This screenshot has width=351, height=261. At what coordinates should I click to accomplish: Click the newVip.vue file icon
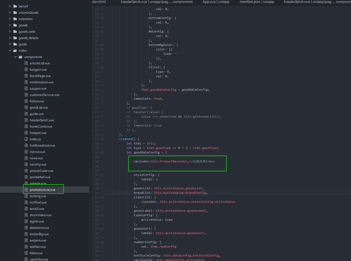[x=26, y=164]
